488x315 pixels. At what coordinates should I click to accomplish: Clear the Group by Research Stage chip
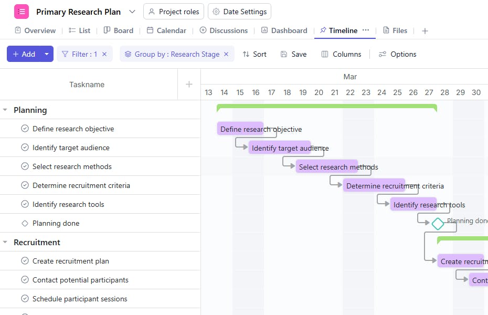pyautogui.click(x=226, y=54)
